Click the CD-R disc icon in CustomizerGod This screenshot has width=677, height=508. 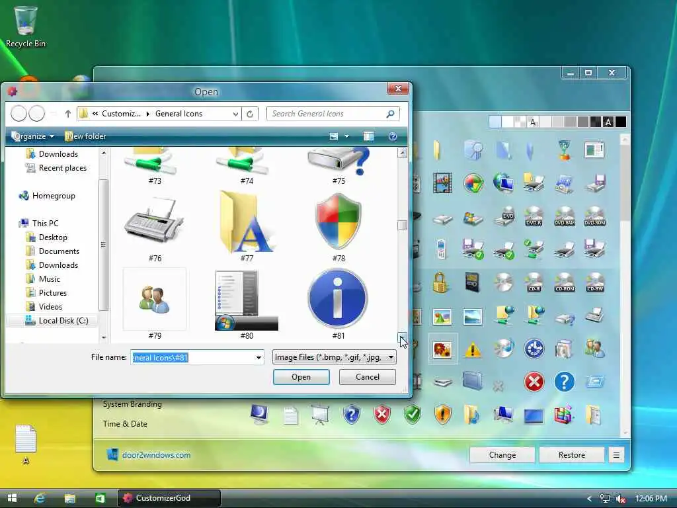coord(534,282)
